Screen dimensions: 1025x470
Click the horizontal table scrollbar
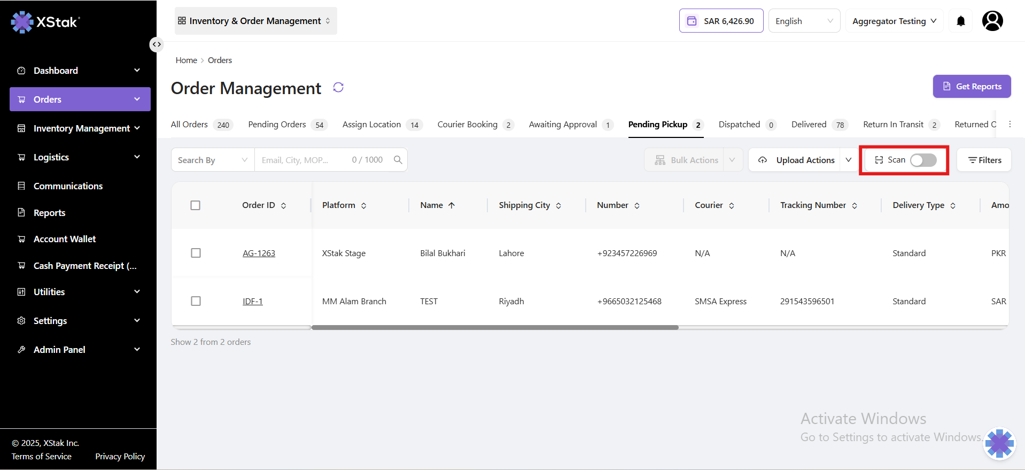tap(495, 327)
